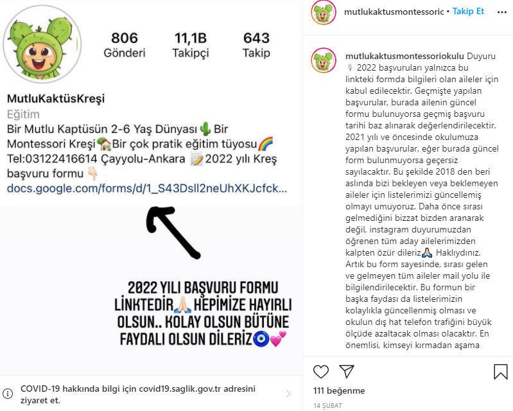Click the black arrow drawn in image

(x=173, y=232)
